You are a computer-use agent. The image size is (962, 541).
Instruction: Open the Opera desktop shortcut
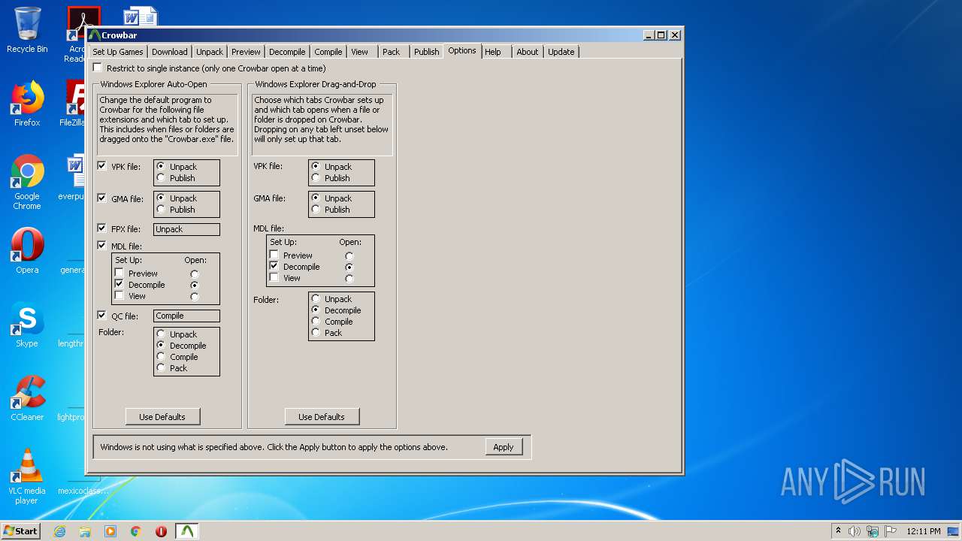click(27, 251)
